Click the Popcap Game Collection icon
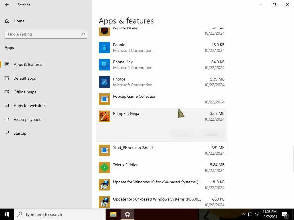294x220 pixels. point(105,99)
